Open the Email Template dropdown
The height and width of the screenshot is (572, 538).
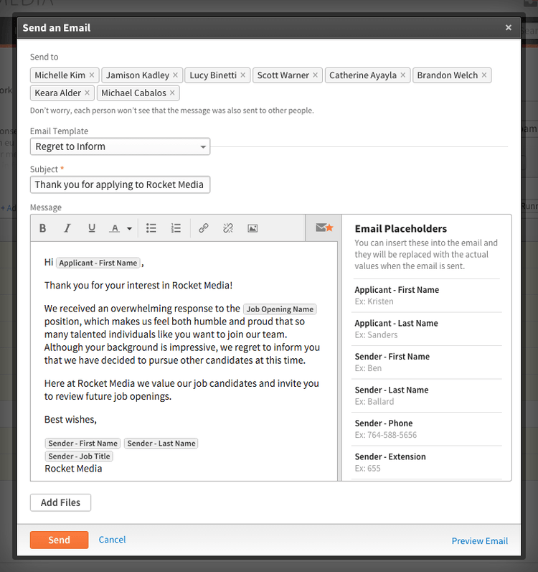pos(120,146)
